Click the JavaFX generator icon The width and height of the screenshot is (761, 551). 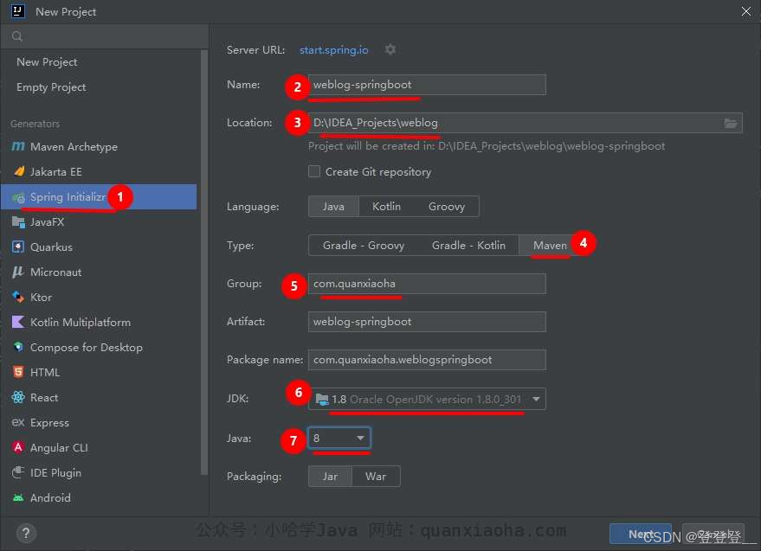(18, 222)
